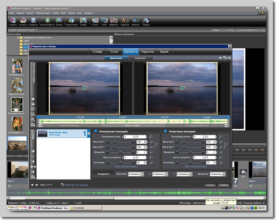Click the Создать (New) toolbar icon

tap(13, 22)
